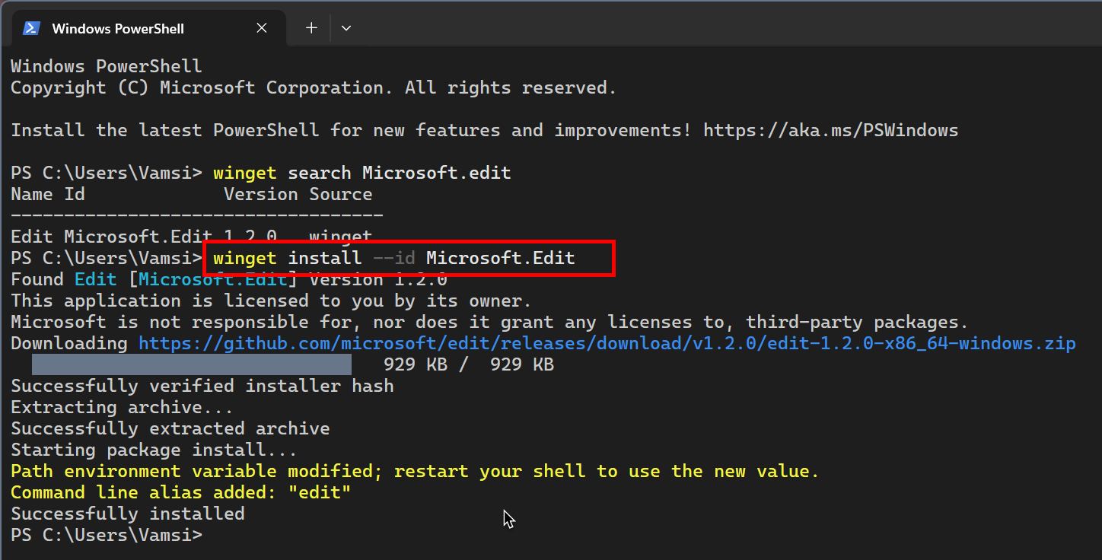Close the Windows PowerShell tab
Viewport: 1102px width, 560px height.
(262, 28)
